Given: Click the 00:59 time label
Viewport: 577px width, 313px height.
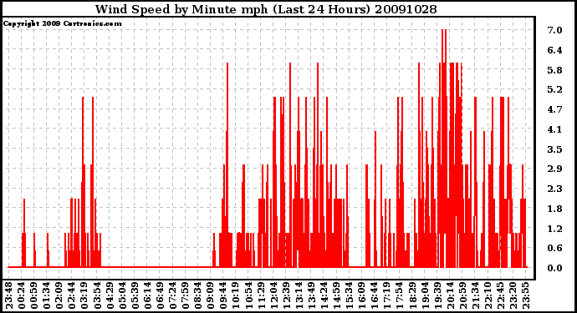Looking at the screenshot, I should [33, 295].
